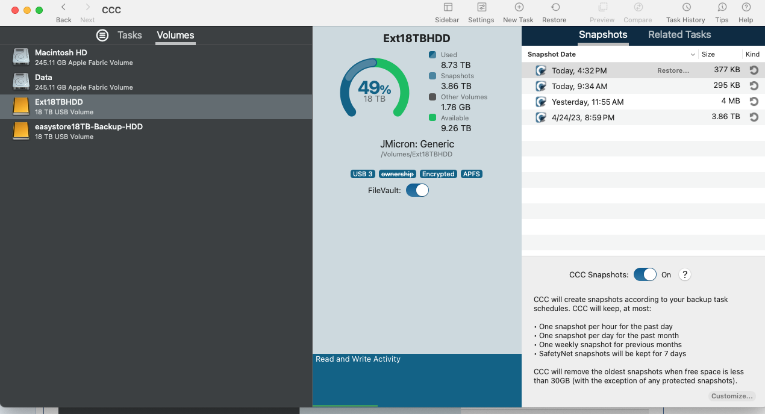Click the Snapshots color legend swatch

point(432,76)
